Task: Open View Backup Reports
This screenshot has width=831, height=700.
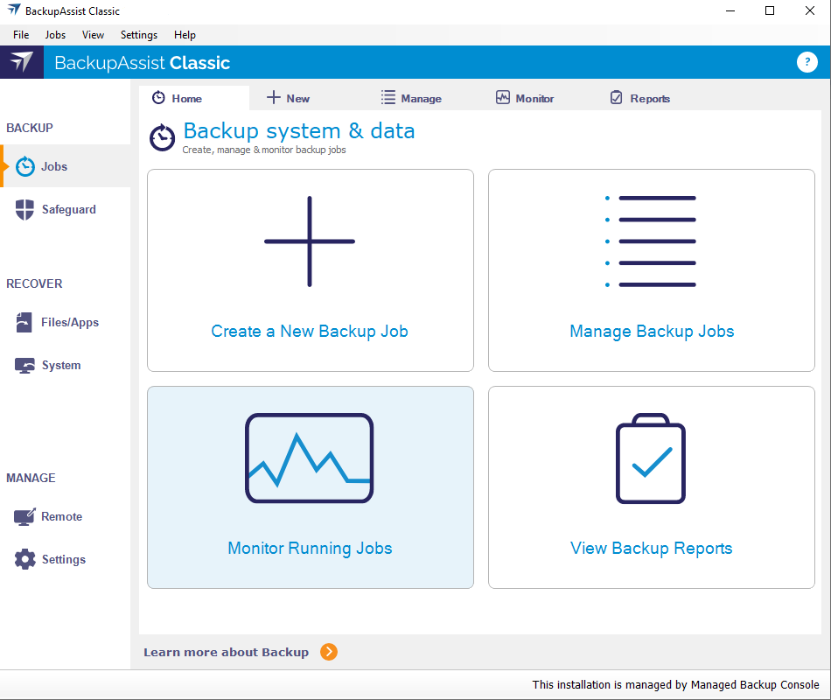Action: click(652, 487)
